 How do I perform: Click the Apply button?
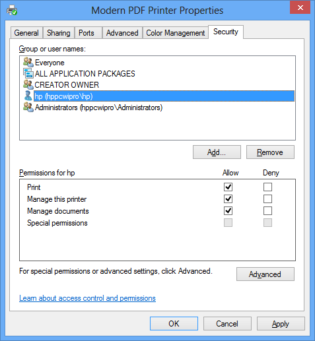click(x=281, y=324)
